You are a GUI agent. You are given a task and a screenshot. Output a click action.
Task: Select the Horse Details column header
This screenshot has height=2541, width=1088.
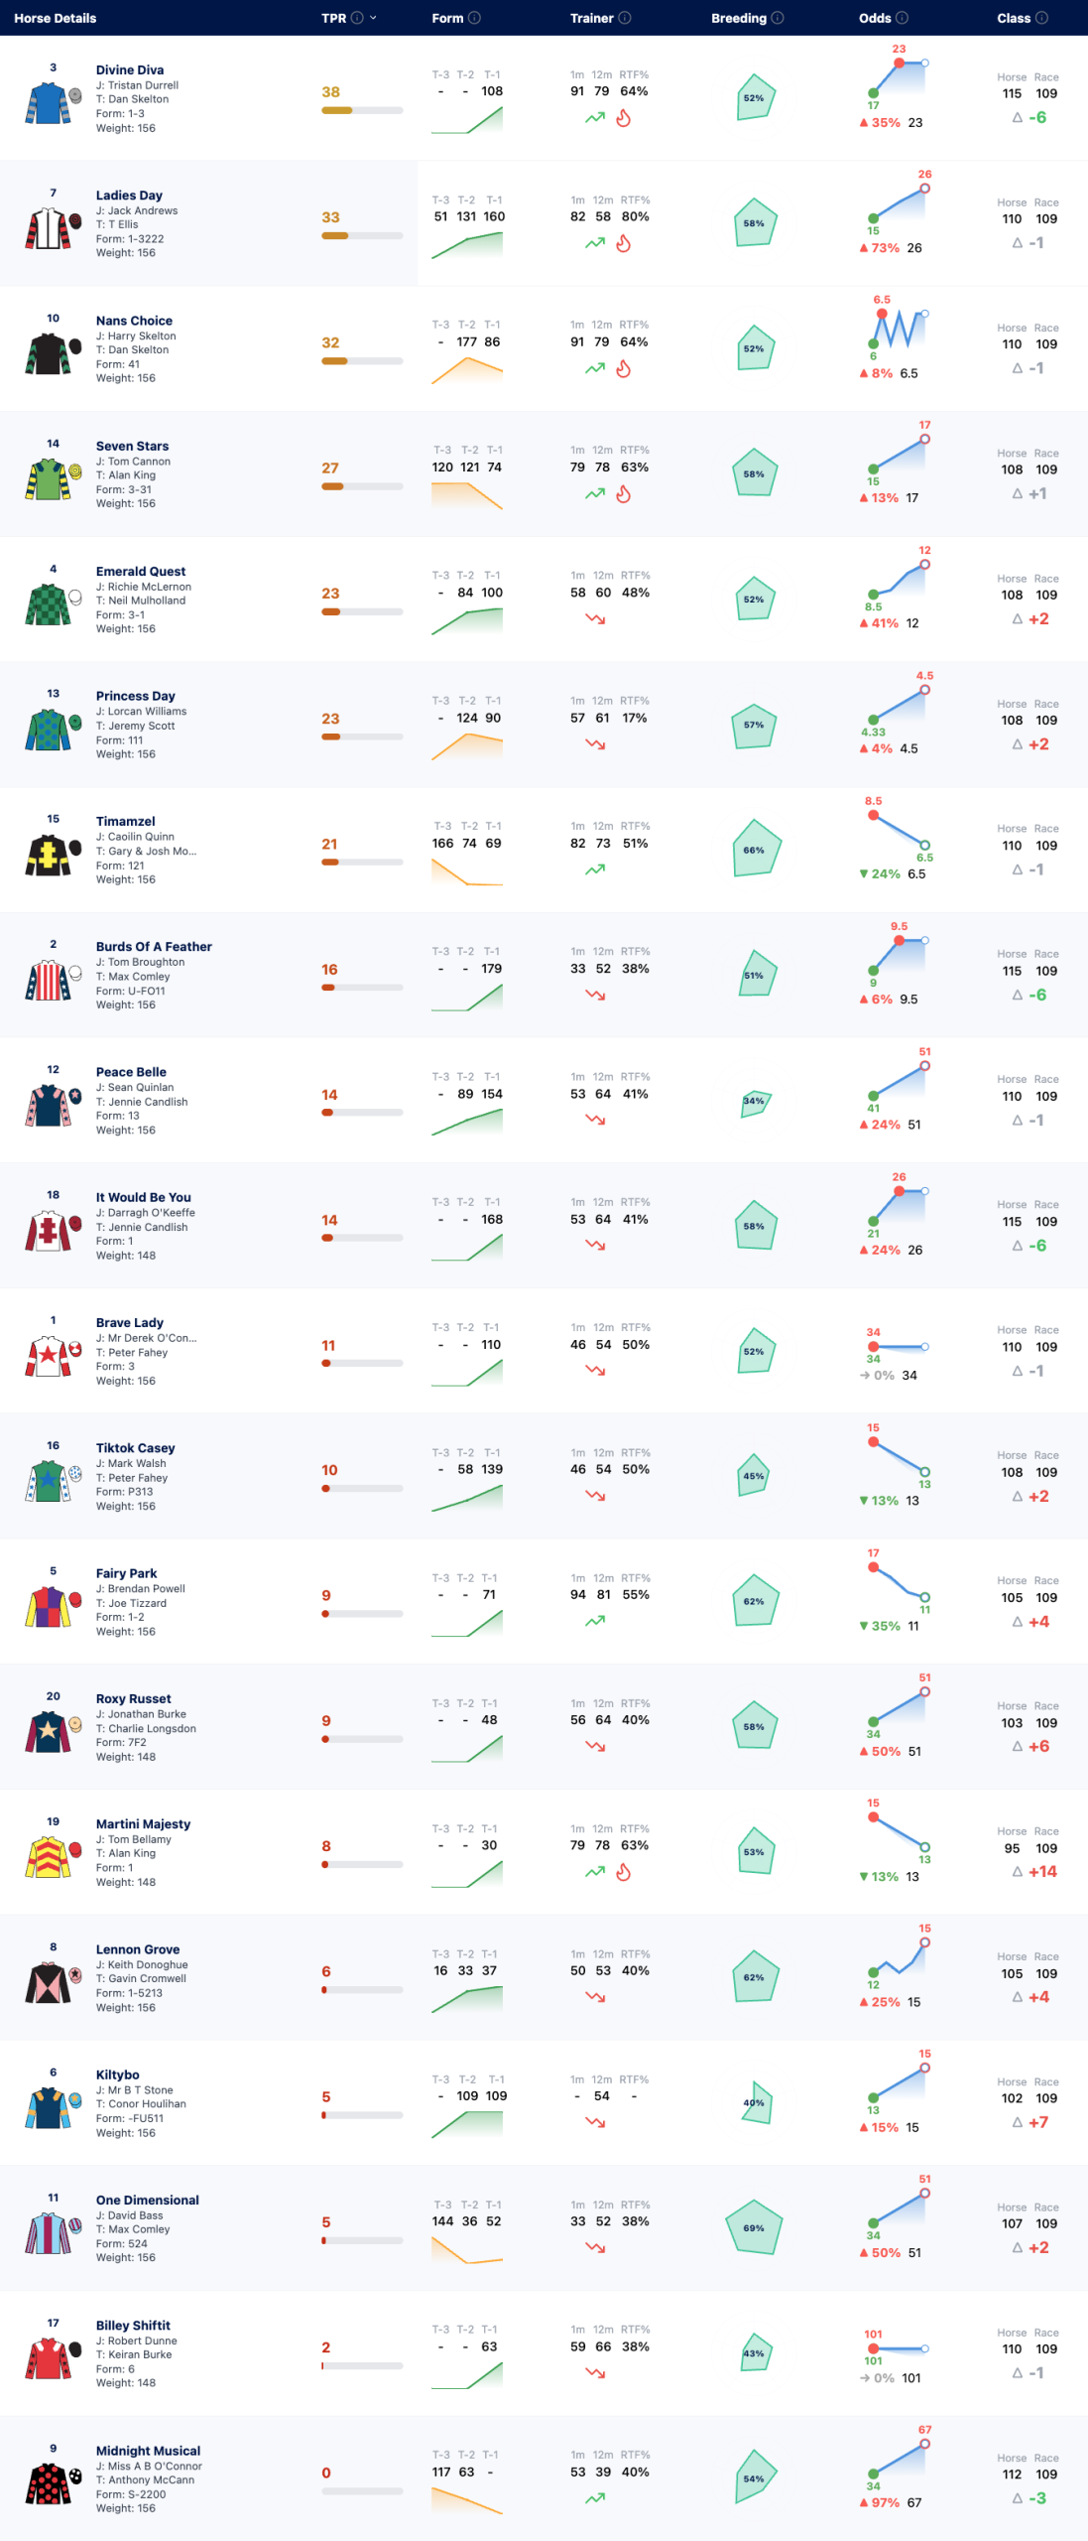56,18
